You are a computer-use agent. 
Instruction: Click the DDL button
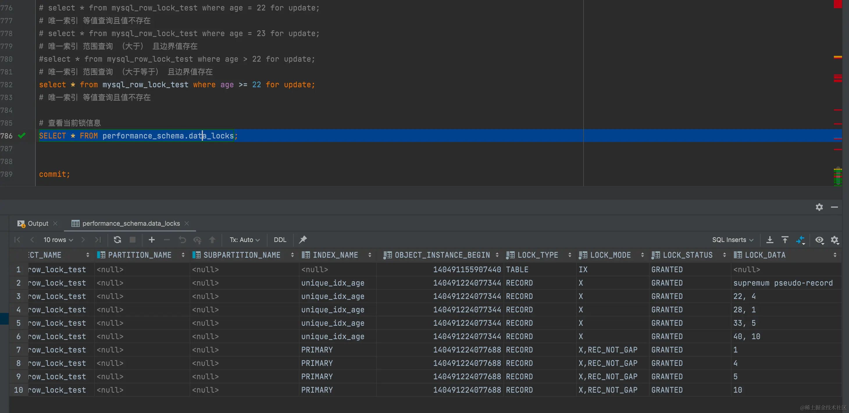[x=280, y=240]
